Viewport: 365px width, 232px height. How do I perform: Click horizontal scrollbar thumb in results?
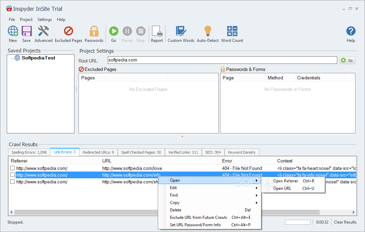click(x=167, y=212)
